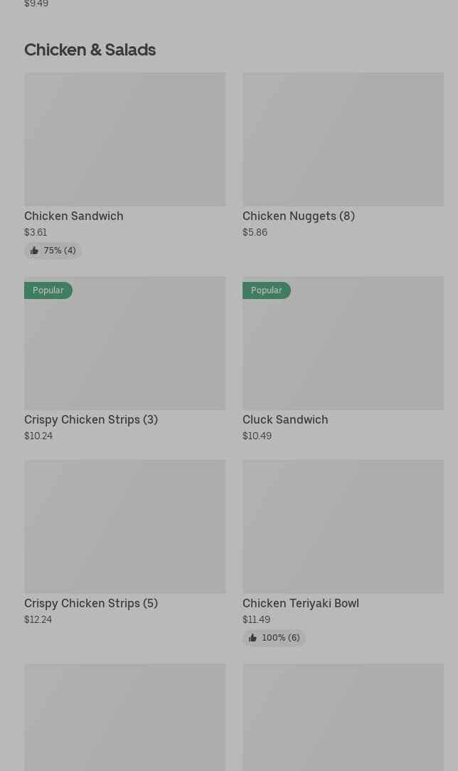458x771 pixels.
Task: Open the Chicken Teriyaki Bowl photo
Action: [343, 526]
